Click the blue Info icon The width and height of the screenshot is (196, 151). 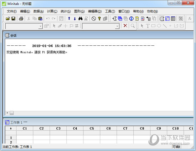coord(131,19)
